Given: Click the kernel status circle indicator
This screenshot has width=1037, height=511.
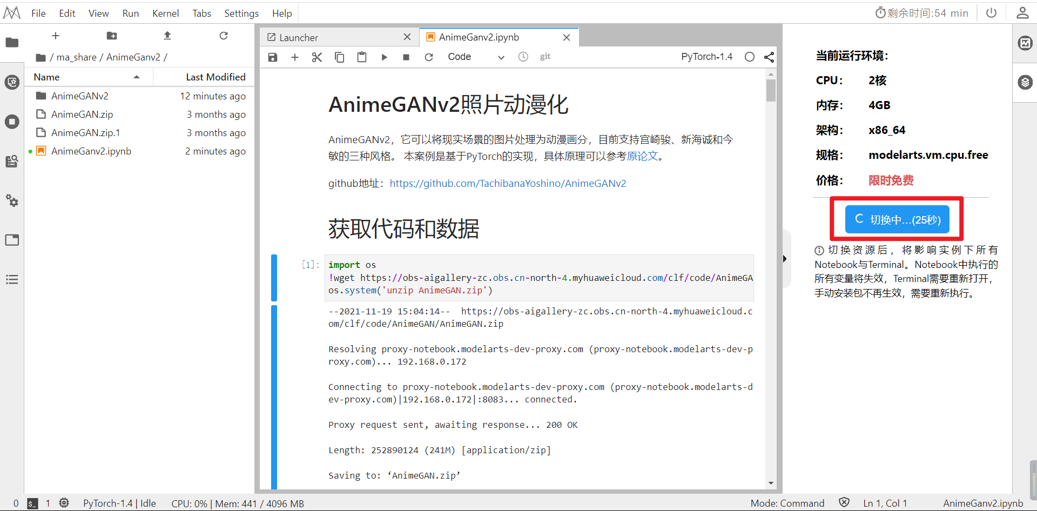Looking at the screenshot, I should (750, 57).
